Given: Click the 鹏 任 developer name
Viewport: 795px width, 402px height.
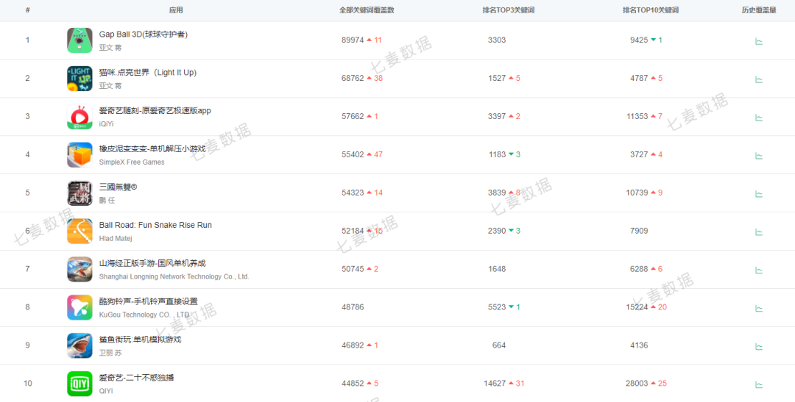Looking at the screenshot, I should point(107,201).
